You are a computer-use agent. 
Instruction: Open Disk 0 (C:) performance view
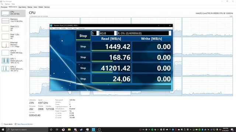pyautogui.click(x=13, y=28)
